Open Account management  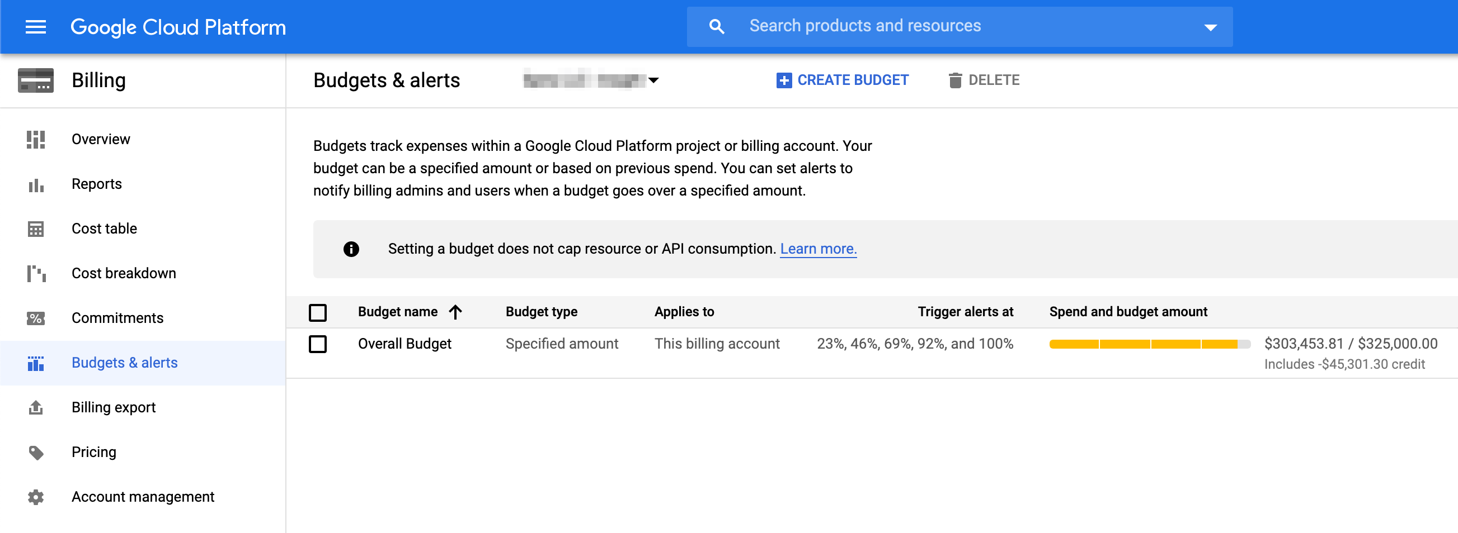[143, 497]
